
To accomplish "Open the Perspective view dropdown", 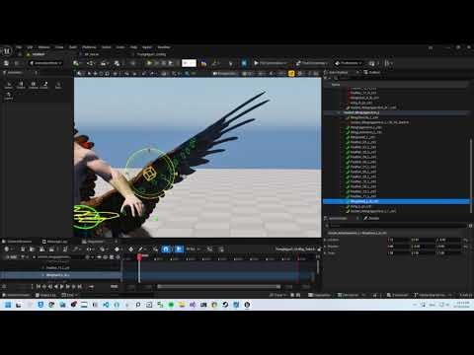I will (x=225, y=73).
